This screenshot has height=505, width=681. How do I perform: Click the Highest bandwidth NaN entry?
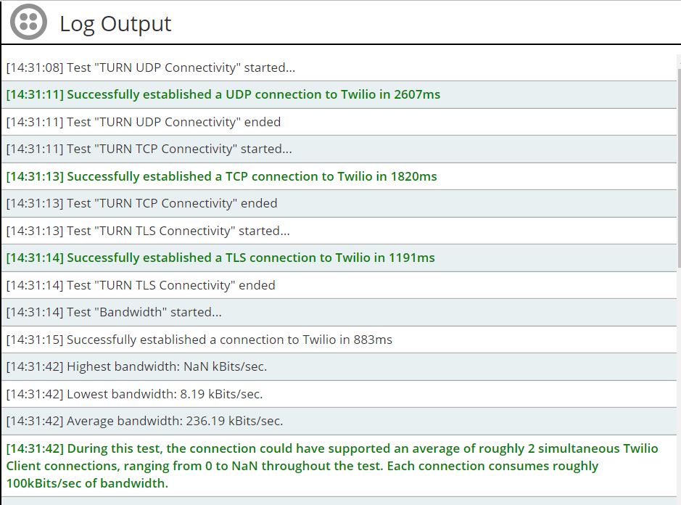point(136,366)
